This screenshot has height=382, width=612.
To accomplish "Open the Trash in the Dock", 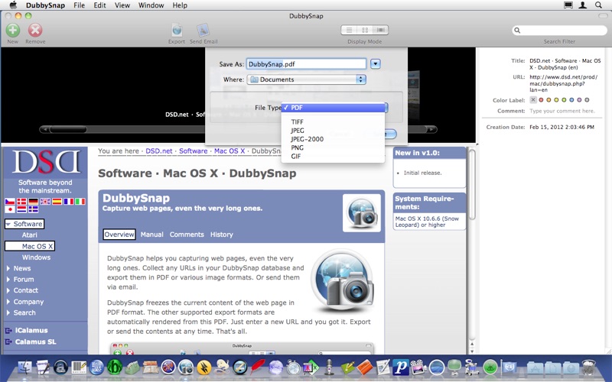I will [x=588, y=367].
